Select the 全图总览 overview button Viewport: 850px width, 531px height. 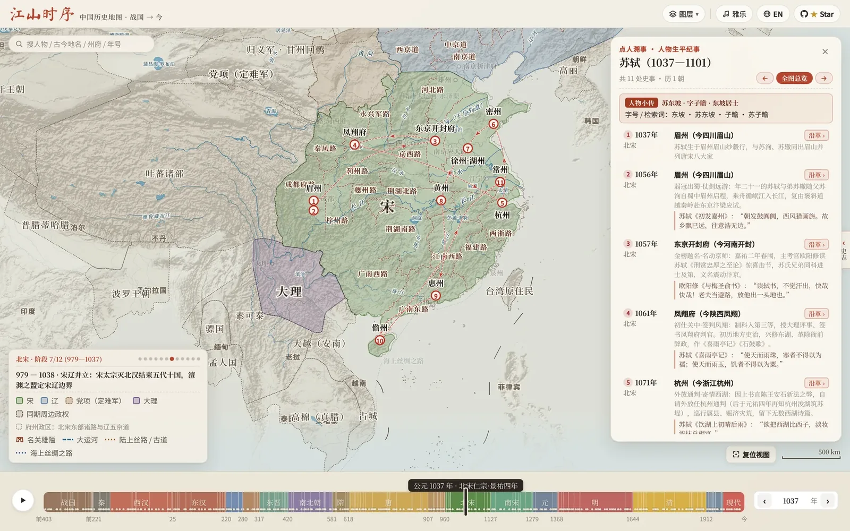pyautogui.click(x=794, y=79)
